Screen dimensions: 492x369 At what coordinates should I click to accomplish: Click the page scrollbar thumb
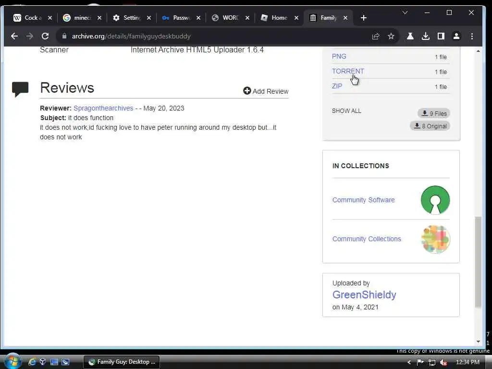coord(478,262)
